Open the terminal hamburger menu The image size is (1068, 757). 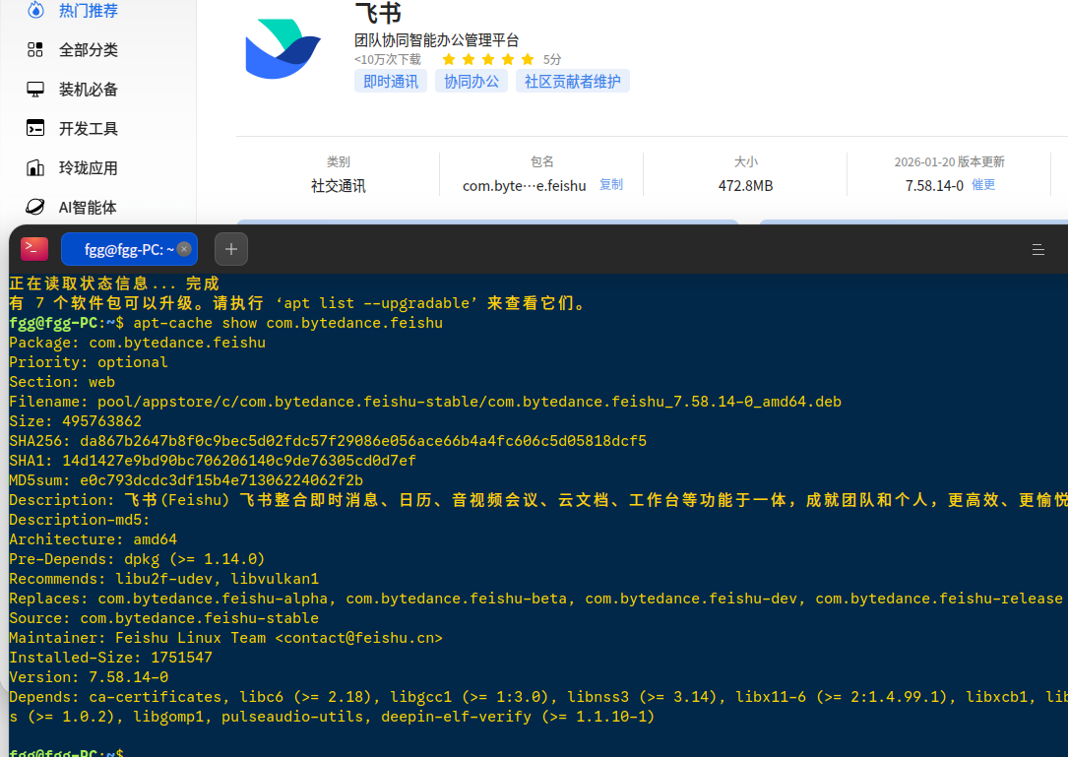1038,250
